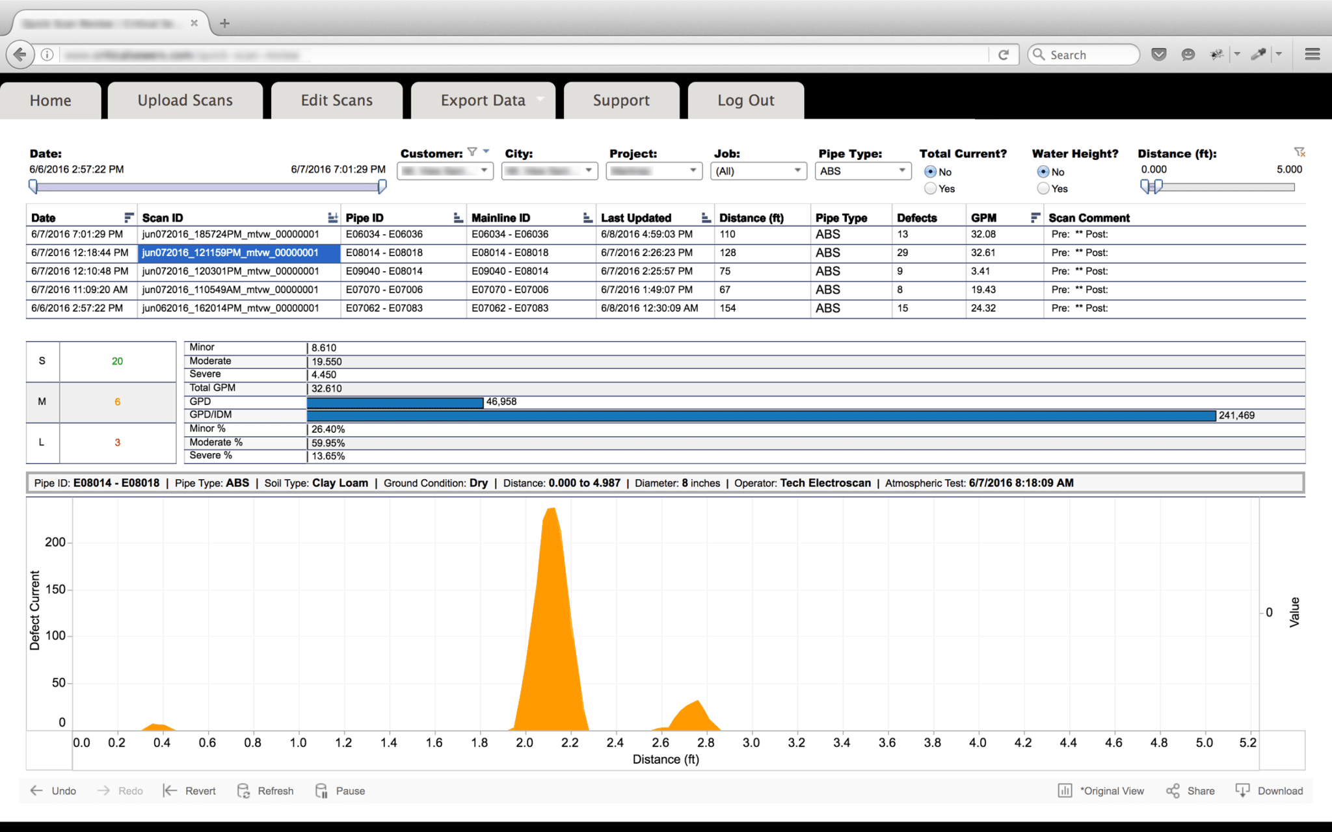Open the Upload Scans tab
The width and height of the screenshot is (1332, 832).
pyautogui.click(x=185, y=100)
